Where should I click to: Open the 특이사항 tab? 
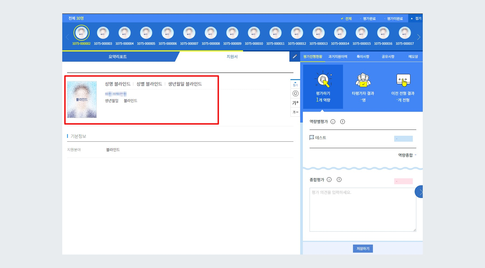coord(363,57)
